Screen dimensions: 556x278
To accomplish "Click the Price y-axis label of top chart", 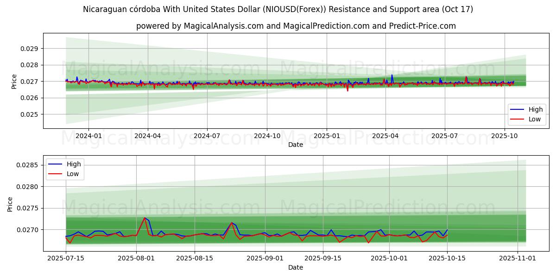I will (x=14, y=82).
